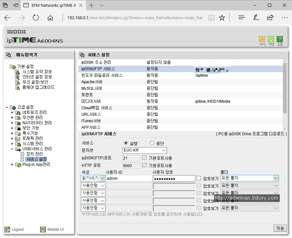Check 암호보기 for the admin user

point(199,178)
